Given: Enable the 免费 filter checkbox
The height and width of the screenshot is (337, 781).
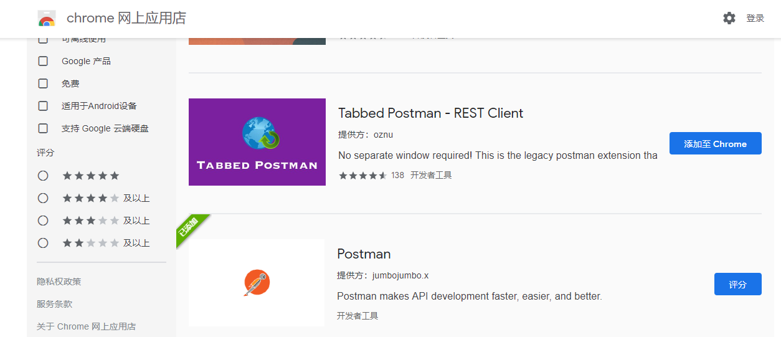Looking at the screenshot, I should coord(43,83).
